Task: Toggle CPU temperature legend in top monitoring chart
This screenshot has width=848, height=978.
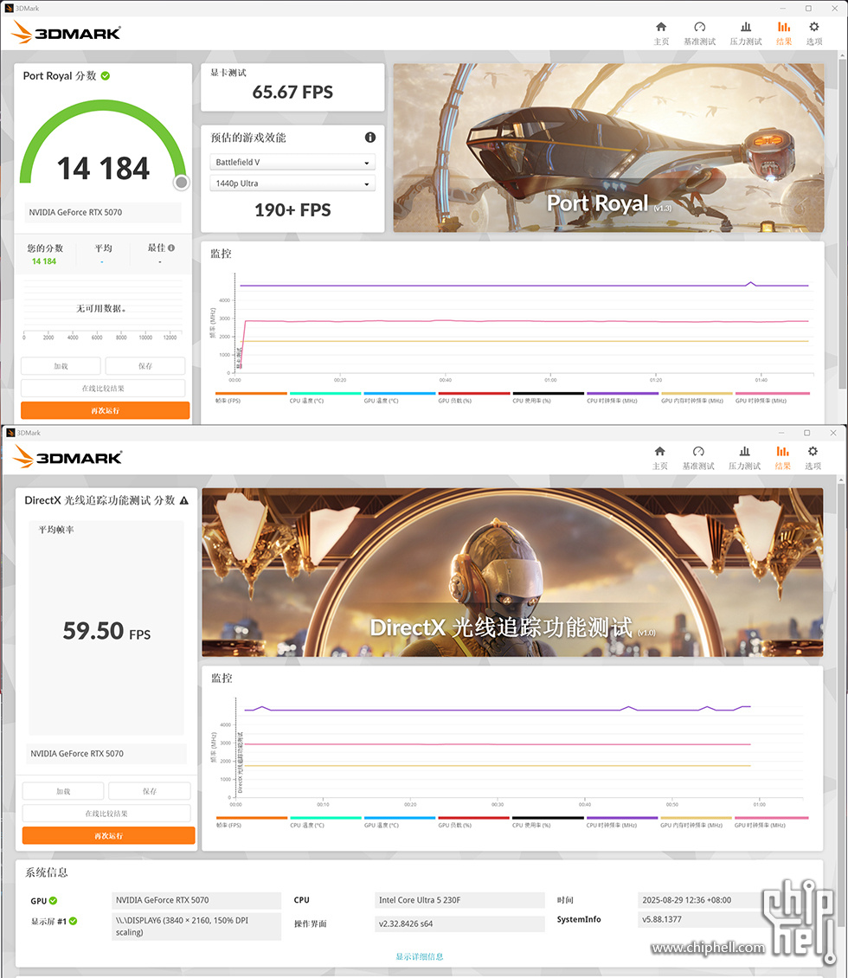Action: (x=324, y=397)
